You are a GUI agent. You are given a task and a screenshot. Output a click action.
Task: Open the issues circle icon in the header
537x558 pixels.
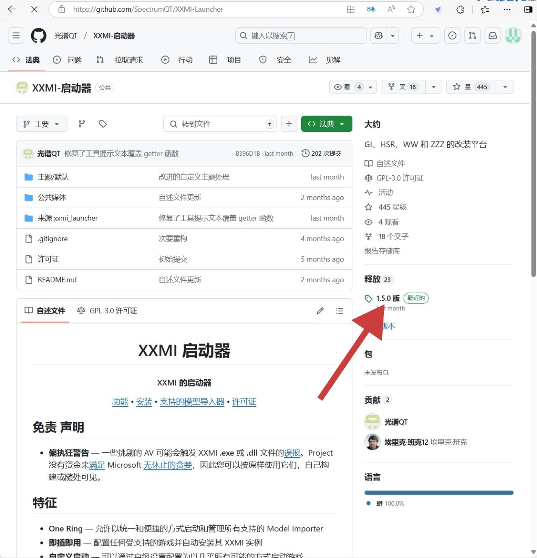pyautogui.click(x=452, y=36)
